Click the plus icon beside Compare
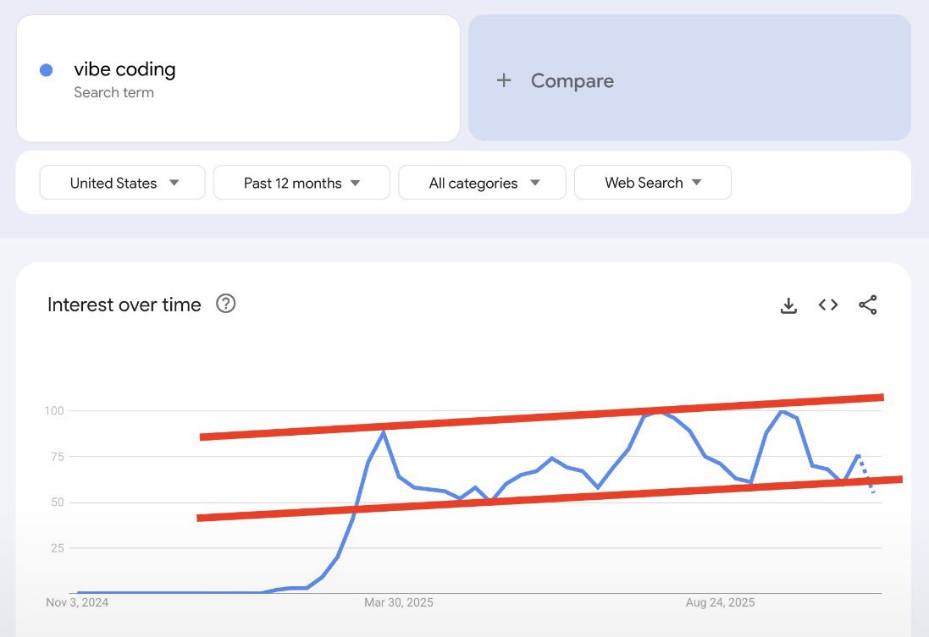Image resolution: width=929 pixels, height=637 pixels. tap(504, 80)
